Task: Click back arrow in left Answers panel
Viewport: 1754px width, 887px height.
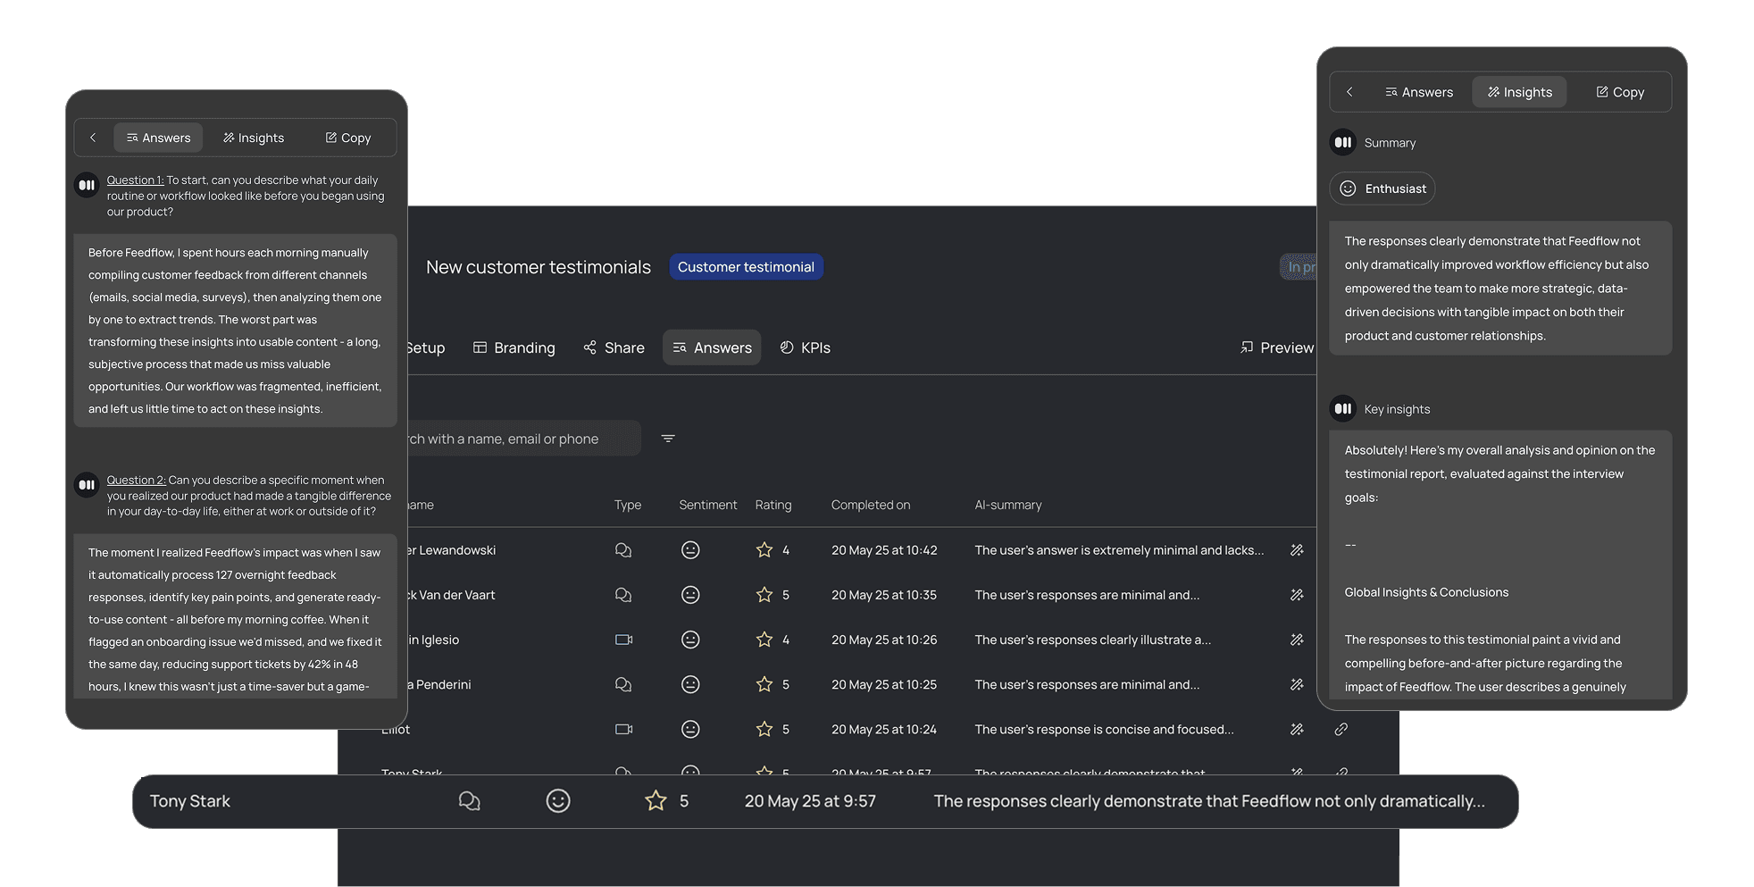Action: (93, 138)
